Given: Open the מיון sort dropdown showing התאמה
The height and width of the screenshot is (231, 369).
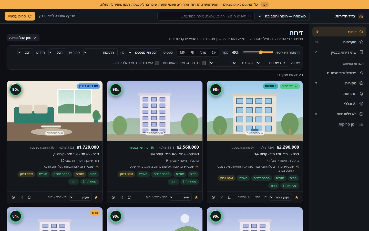Looking at the screenshot, I should [100, 52].
